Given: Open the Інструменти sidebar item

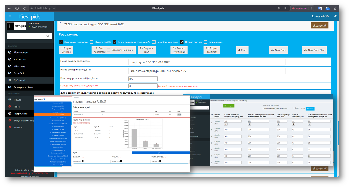Looking at the screenshot, I should [21, 114].
